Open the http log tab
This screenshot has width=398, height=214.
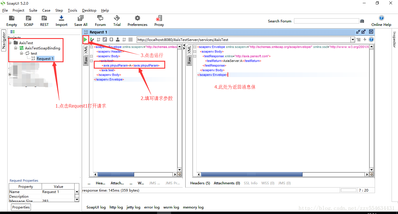(x=116, y=207)
